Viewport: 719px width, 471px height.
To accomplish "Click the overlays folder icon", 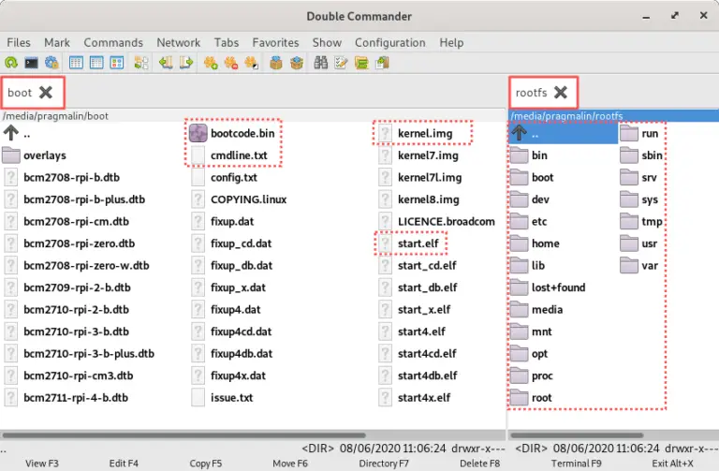I will pos(11,155).
